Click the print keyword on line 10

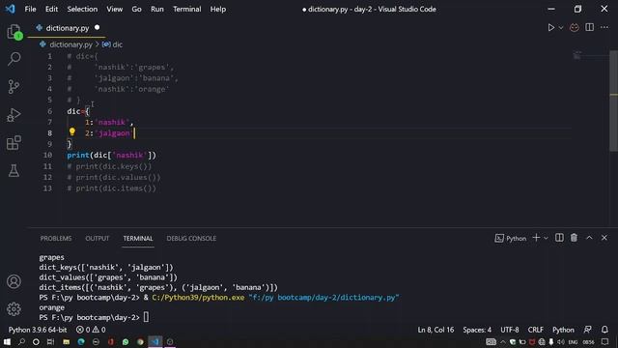point(78,155)
